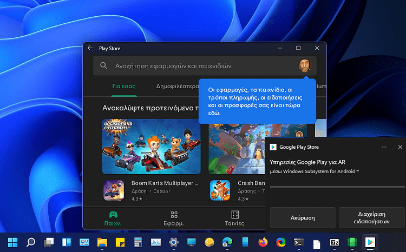Maximize the Play Store window
The height and width of the screenshot is (252, 406).
click(x=298, y=48)
